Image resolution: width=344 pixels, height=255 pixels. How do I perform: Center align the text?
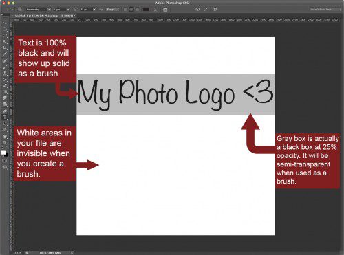[x=131, y=10]
